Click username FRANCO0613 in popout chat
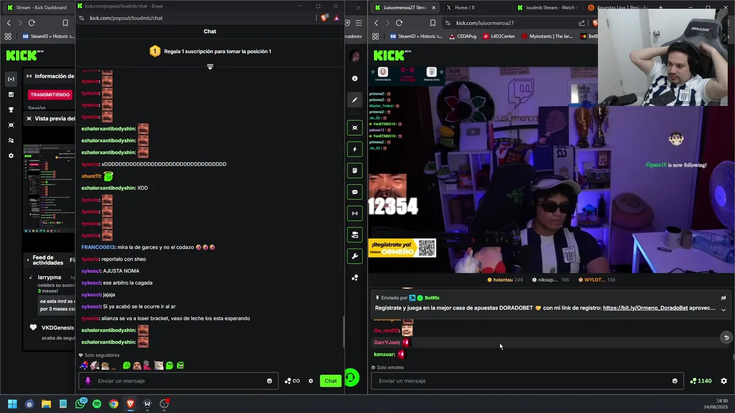Screen dimensions: 735x413 [98, 247]
